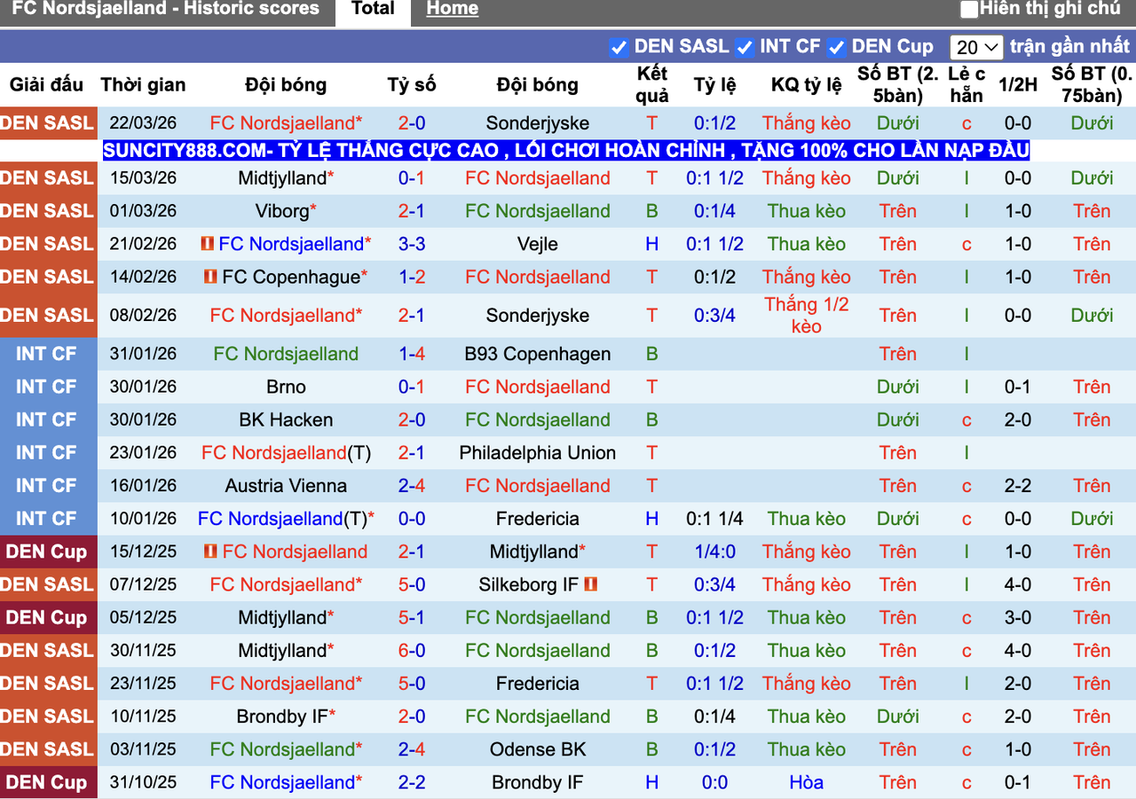Viewport: 1136px width, 799px height.
Task: Click the 4-0 halftime score on 07/12/25
Action: 1017,584
